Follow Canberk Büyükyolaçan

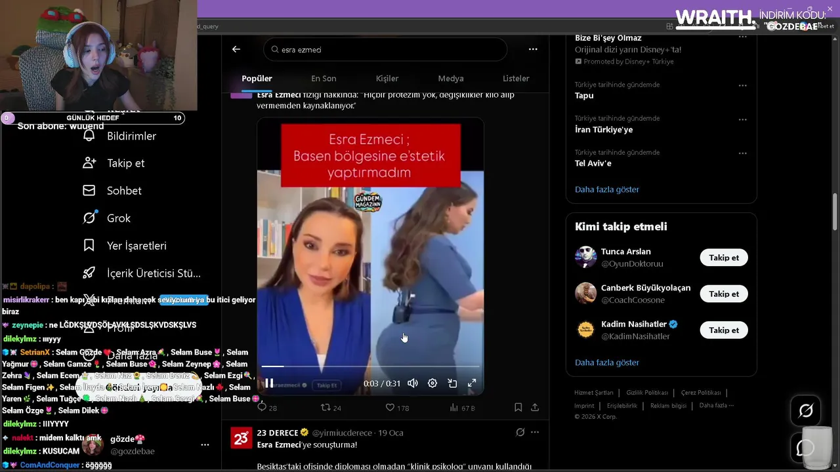point(724,294)
